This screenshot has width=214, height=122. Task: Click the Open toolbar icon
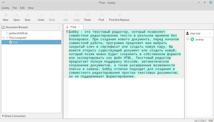(17, 15)
